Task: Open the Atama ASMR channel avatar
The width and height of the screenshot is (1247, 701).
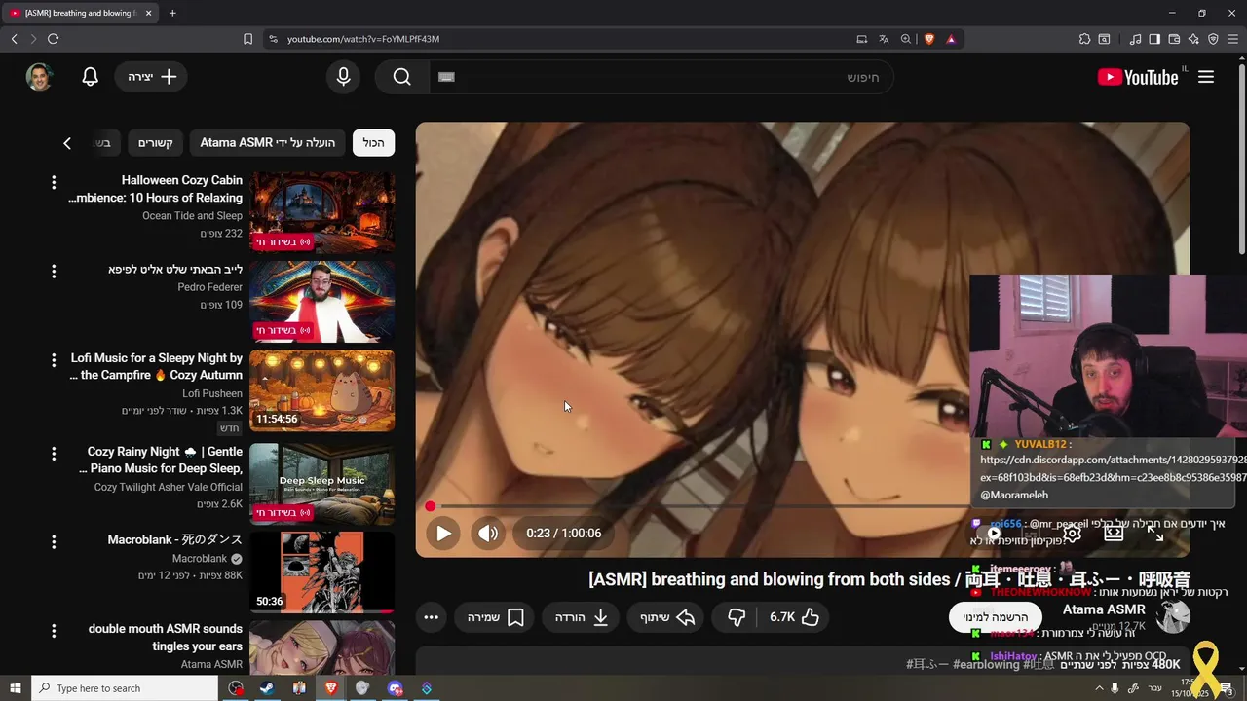Action: (1173, 616)
